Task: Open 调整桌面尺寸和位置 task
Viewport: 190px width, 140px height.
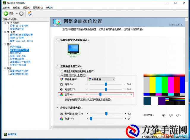Action: pyautogui.click(x=20, y=62)
